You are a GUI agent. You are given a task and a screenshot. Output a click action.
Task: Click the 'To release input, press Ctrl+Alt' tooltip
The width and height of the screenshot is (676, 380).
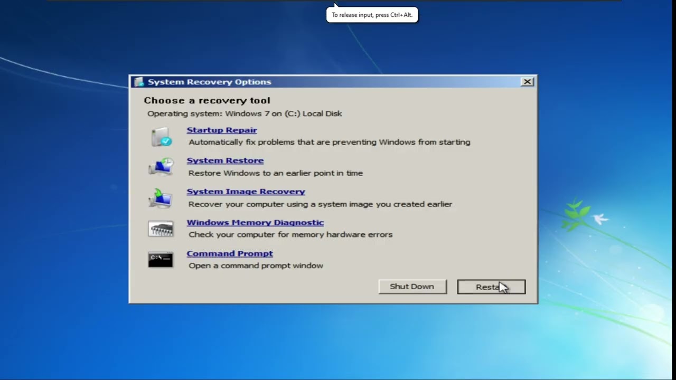(372, 15)
